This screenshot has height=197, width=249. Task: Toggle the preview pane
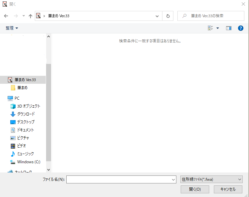click(x=229, y=28)
